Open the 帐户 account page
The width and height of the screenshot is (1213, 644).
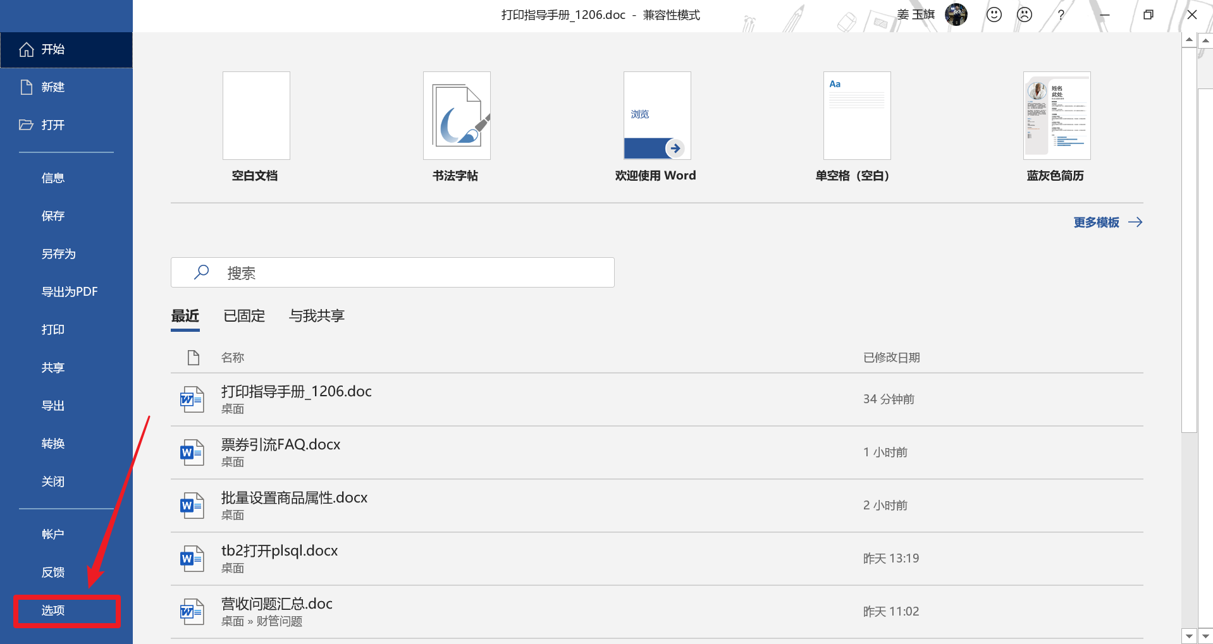[x=66, y=535]
